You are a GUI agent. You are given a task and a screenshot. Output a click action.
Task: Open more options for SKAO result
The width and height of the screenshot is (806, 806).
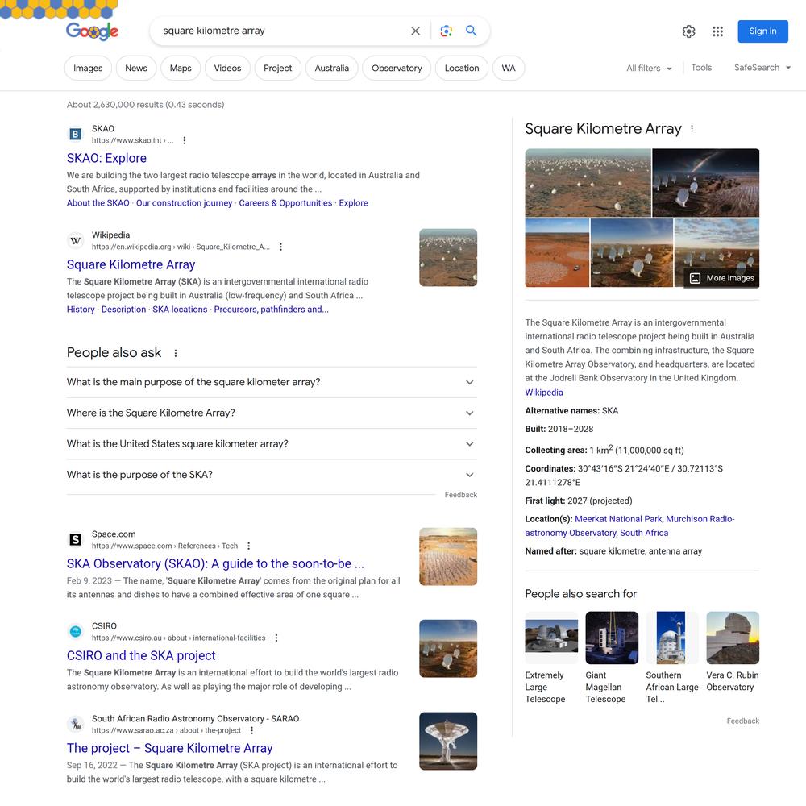[x=184, y=140]
